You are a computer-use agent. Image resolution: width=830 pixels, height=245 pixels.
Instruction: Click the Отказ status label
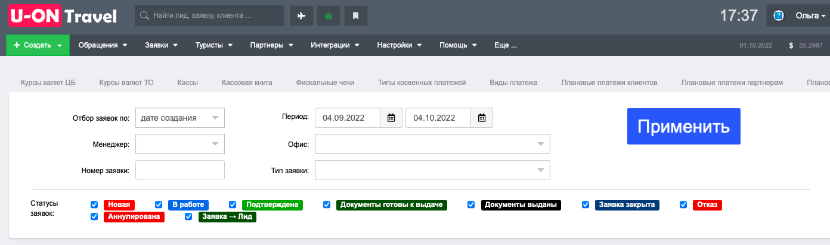click(708, 205)
